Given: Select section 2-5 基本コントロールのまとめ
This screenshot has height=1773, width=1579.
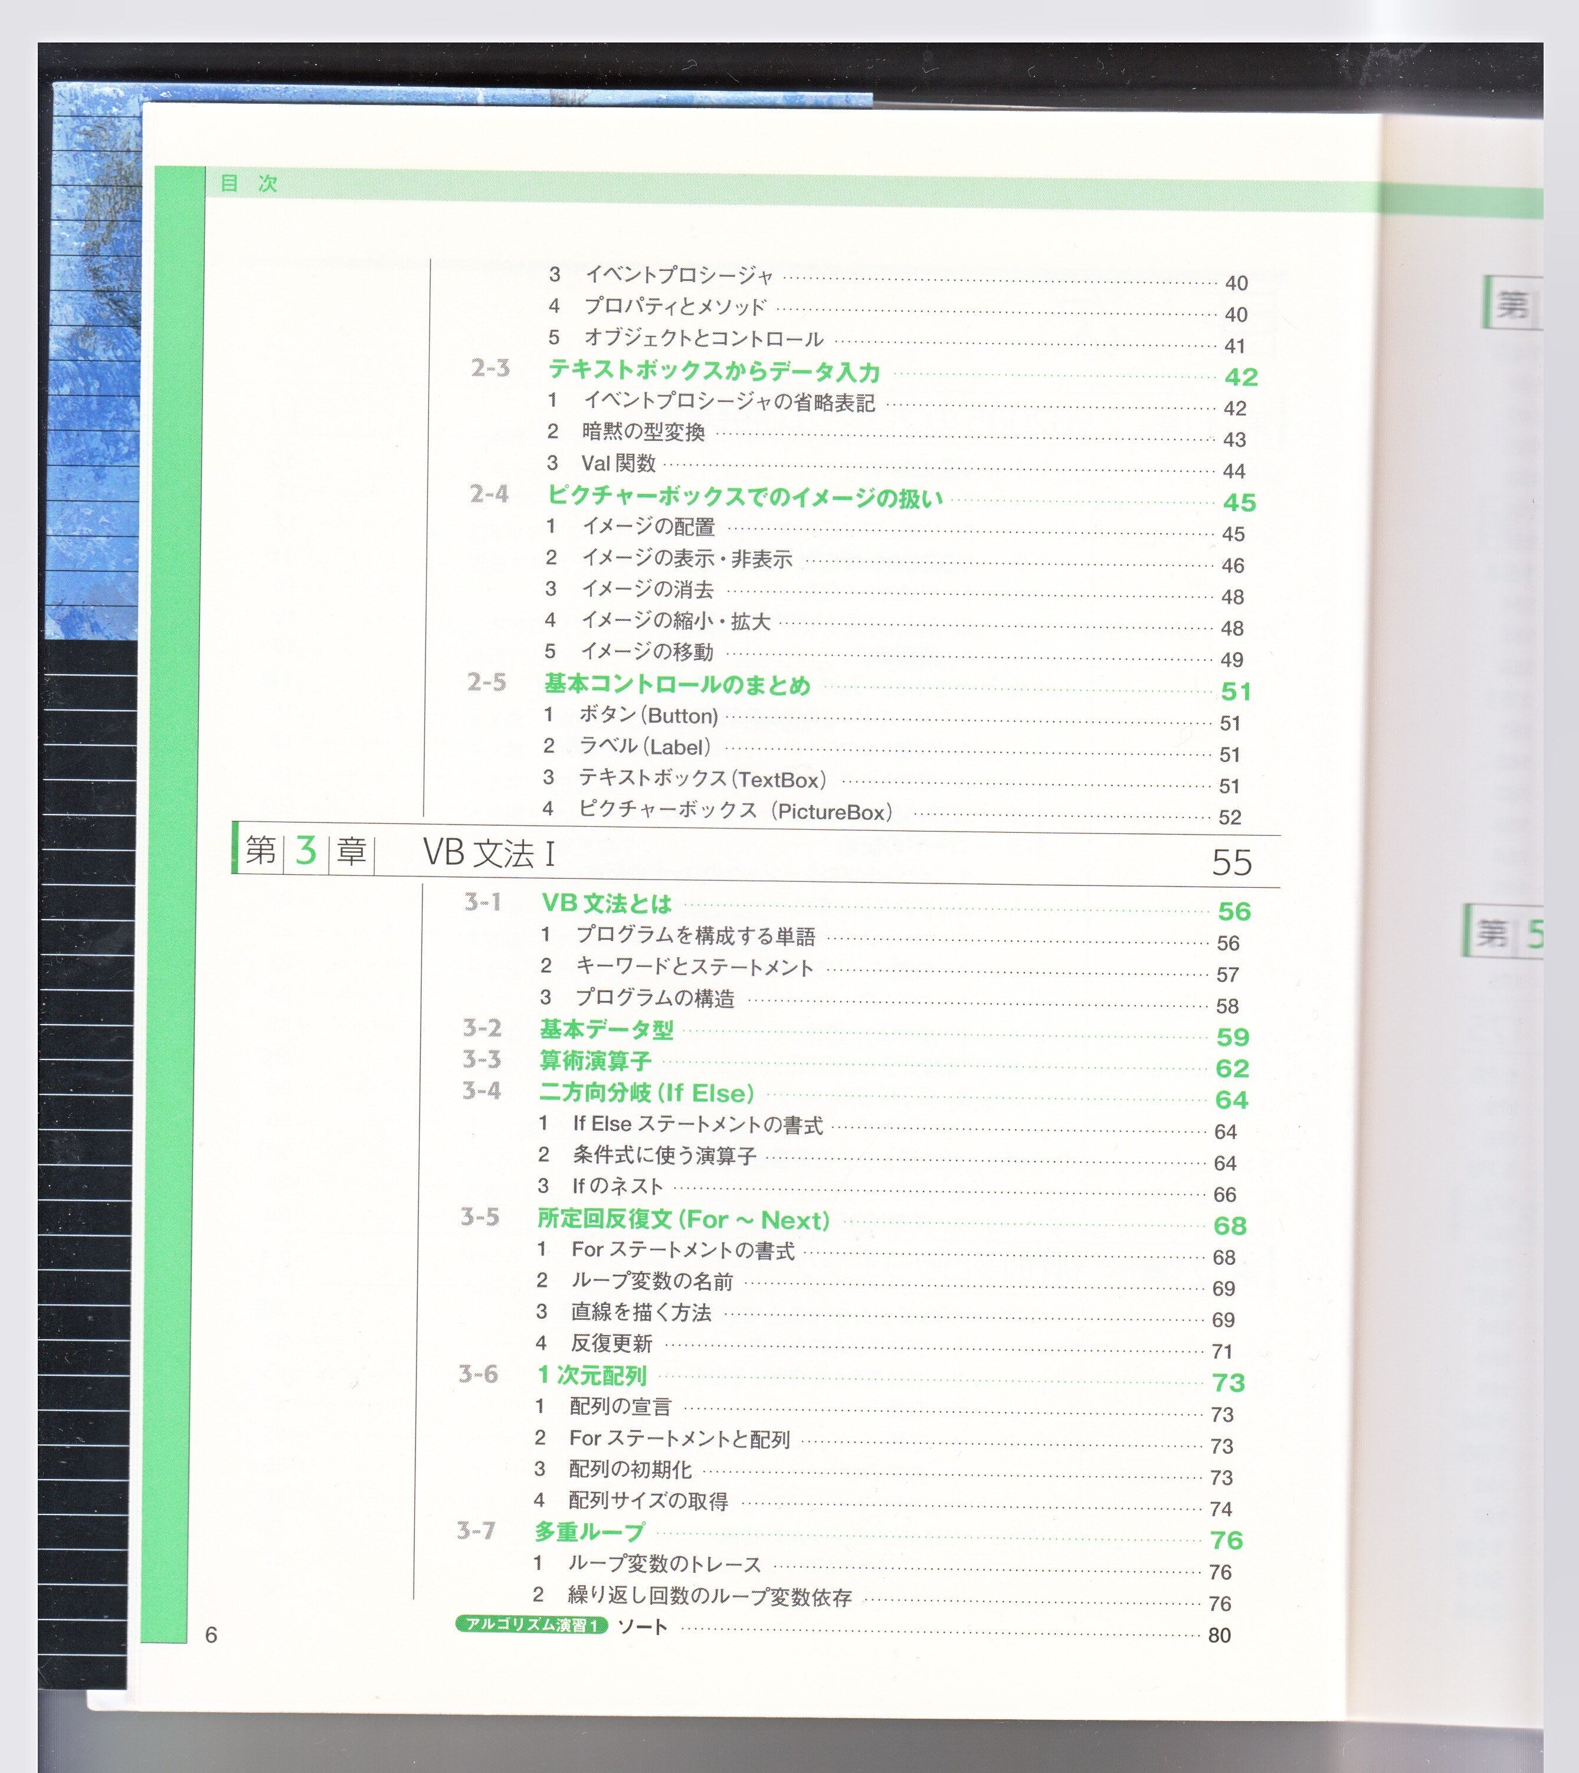Looking at the screenshot, I should 677,685.
